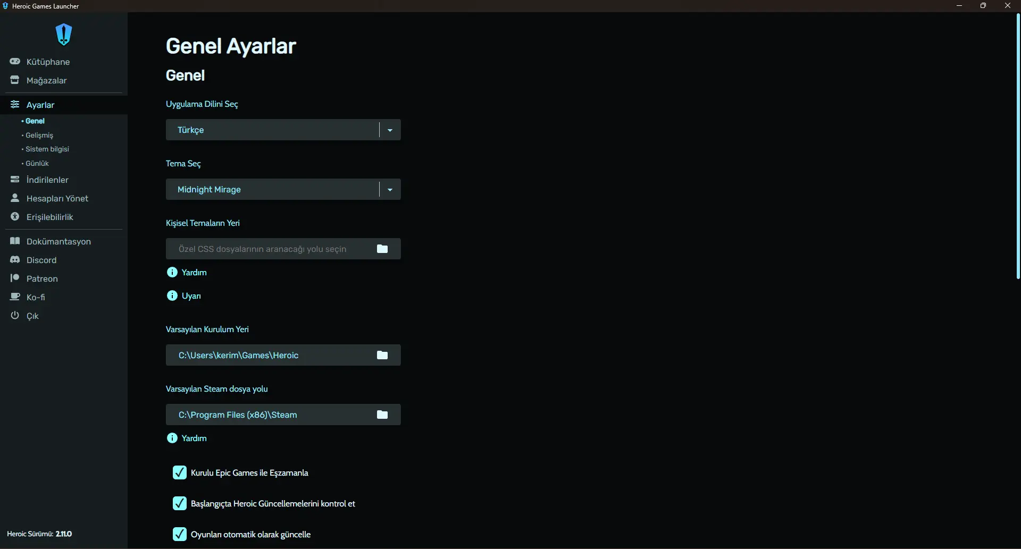This screenshot has height=549, width=1021.
Task: Click the Genel Ayarlar heading
Action: click(231, 46)
